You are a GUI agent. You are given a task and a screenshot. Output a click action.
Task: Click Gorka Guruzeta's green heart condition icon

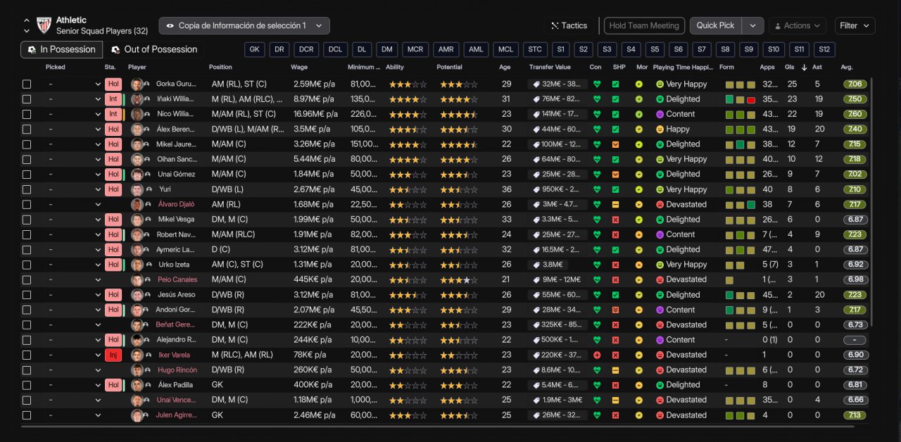tap(597, 84)
